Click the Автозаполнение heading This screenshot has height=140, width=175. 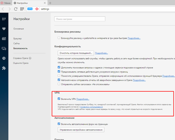(x=64, y=118)
